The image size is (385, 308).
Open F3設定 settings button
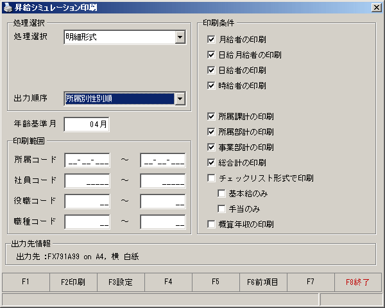pos(121,282)
